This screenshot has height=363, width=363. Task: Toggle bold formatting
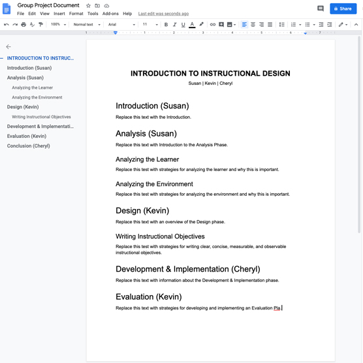[x=166, y=25]
